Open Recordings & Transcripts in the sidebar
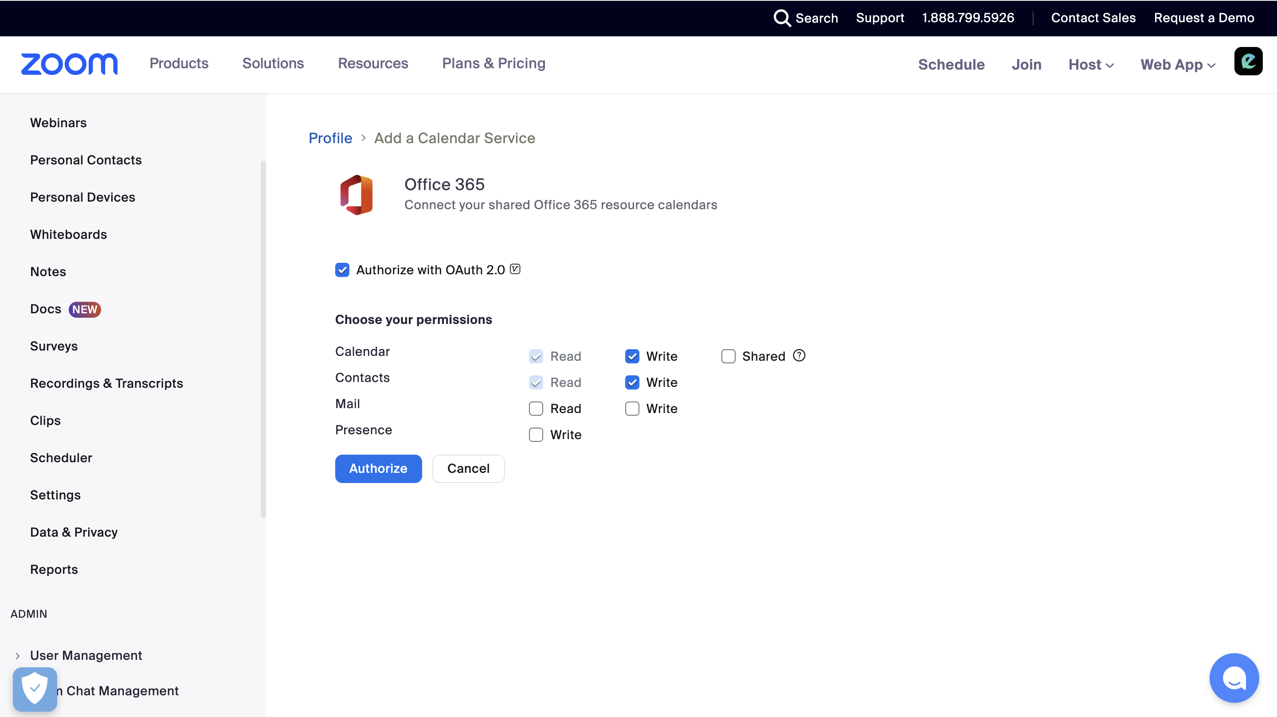1277x717 pixels. (106, 383)
